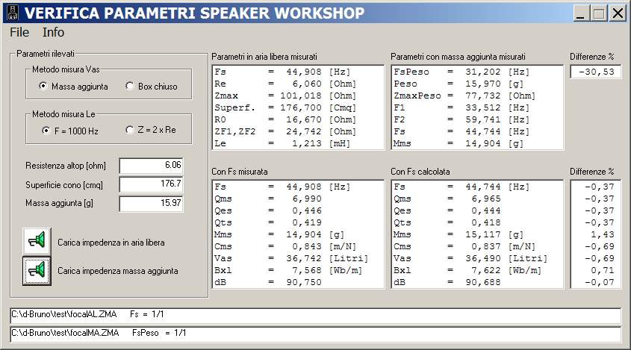This screenshot has width=631, height=350.
Task: Click the F2 = 59,741 Hz row
Action: coord(477,120)
